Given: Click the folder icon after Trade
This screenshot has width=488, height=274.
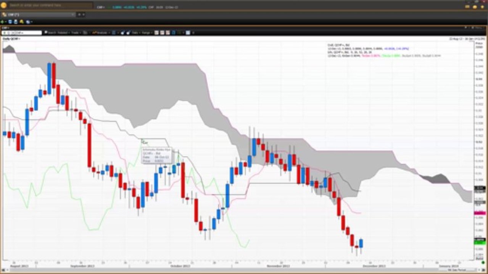Looking at the screenshot, I should point(85,33).
